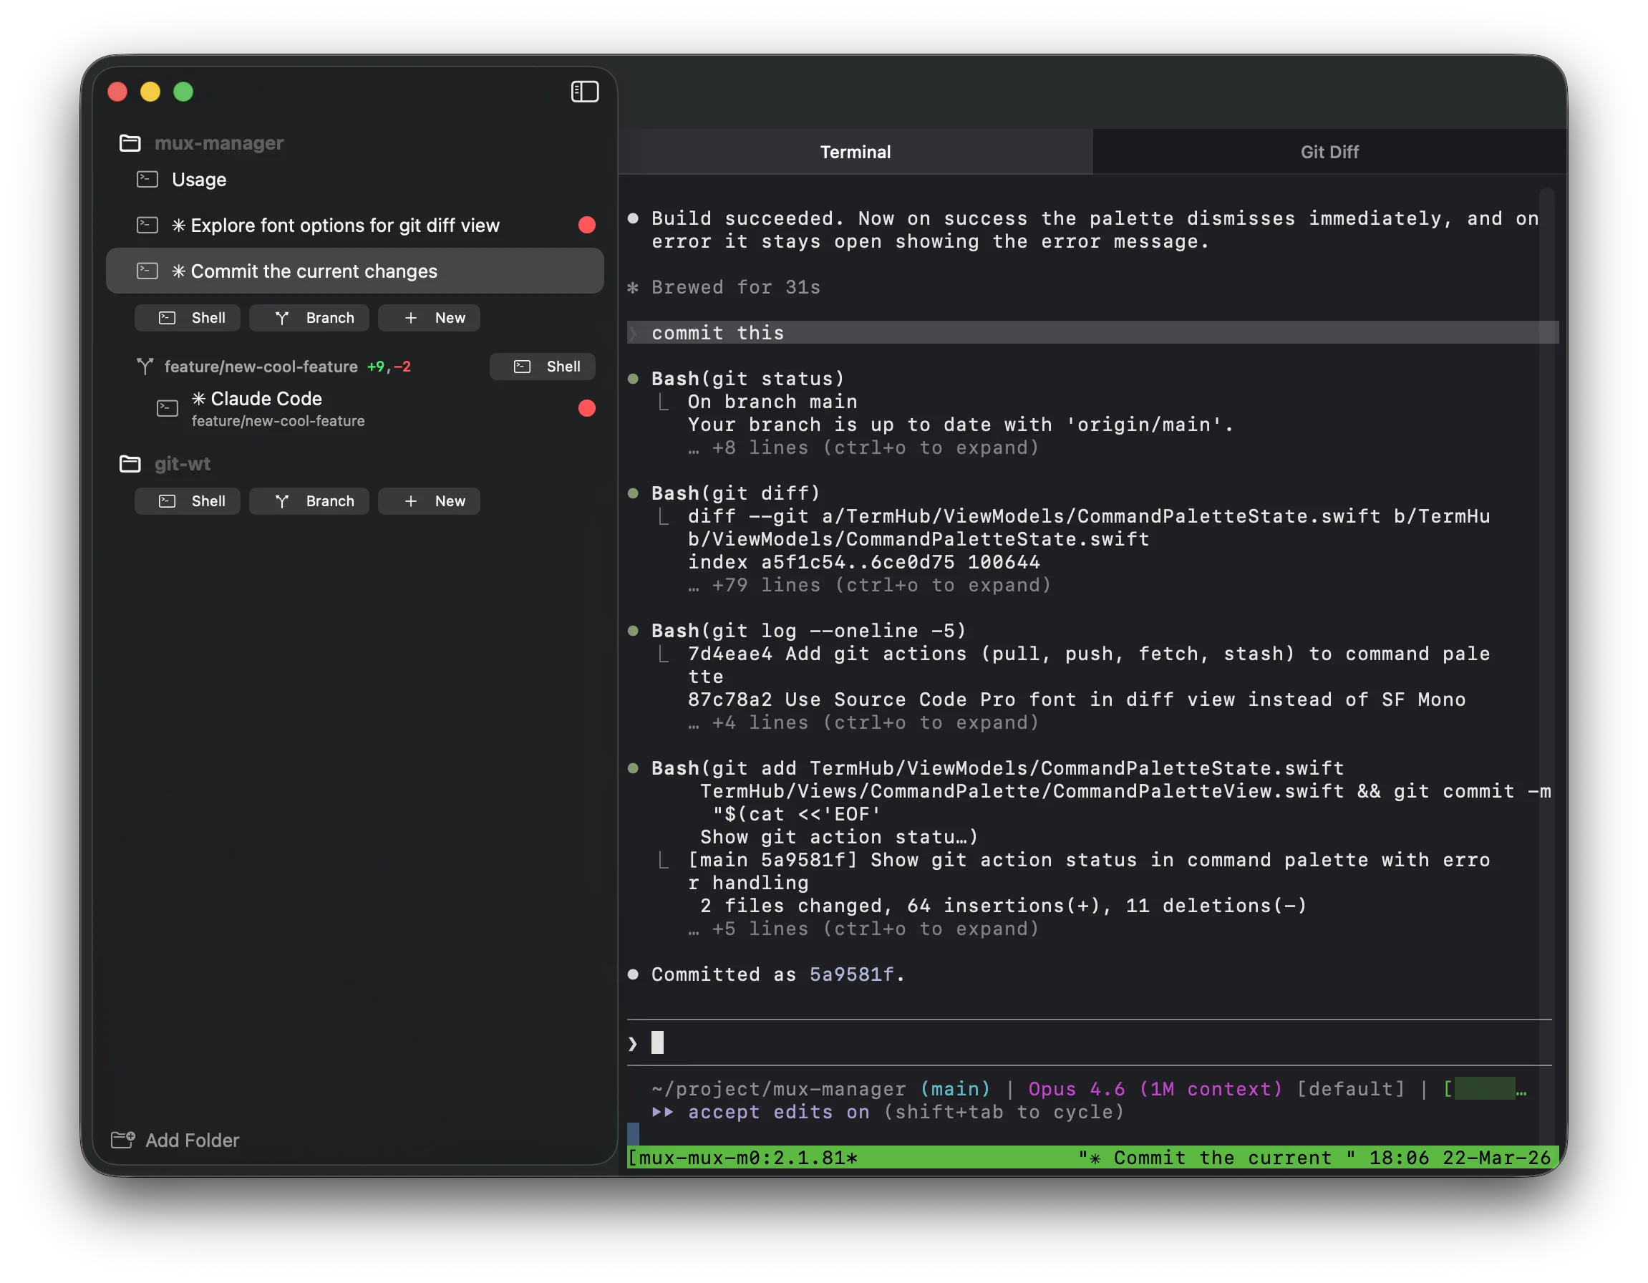This screenshot has height=1283, width=1648.
Task: Switch to the Git Diff tab
Action: [x=1329, y=152]
